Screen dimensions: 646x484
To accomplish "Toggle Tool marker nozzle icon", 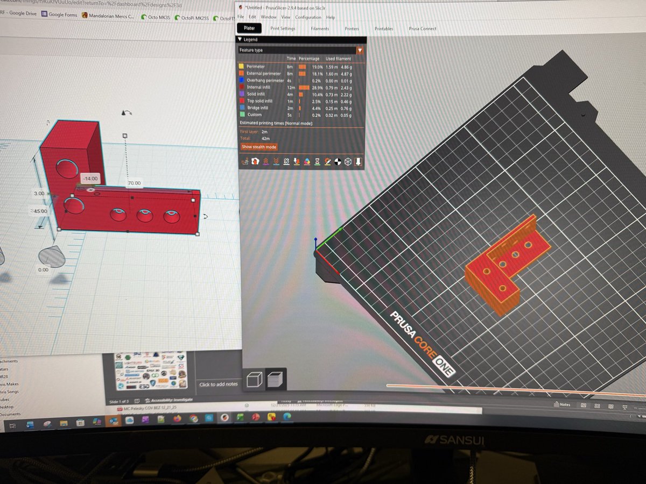I will [x=358, y=161].
